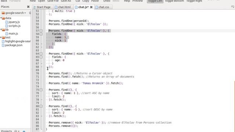235x132 pixels.
Task: Click the Projects panel label
Action: click(x=7, y=131)
